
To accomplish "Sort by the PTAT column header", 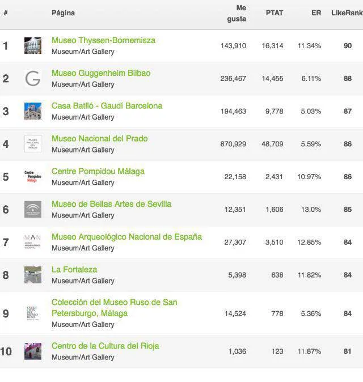I will click(275, 13).
